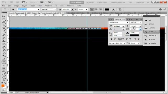Toggle Strikethrough in Character panel
The image size is (168, 94).
139,39
